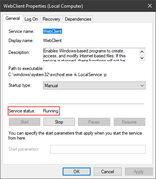Click the highlighted WebClient service name
156x179 pixels.
pos(53,31)
